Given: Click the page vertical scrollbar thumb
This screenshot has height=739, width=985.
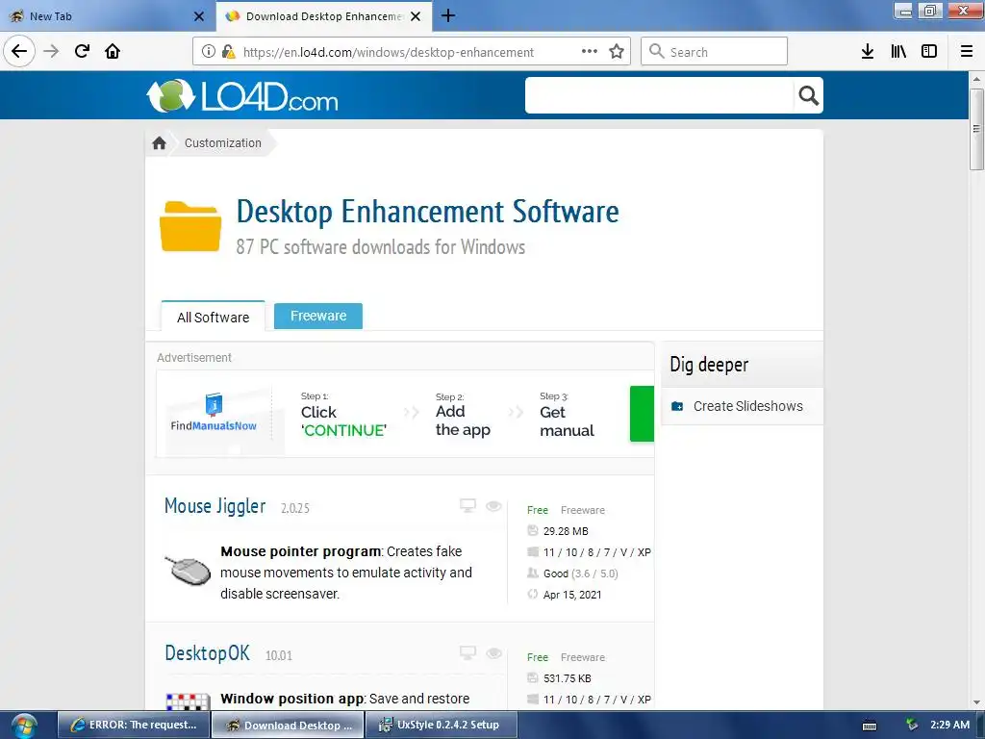Looking at the screenshot, I should pyautogui.click(x=976, y=129).
